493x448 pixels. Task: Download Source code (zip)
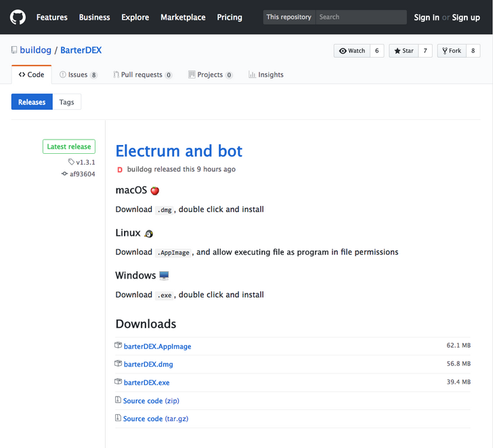(x=151, y=401)
